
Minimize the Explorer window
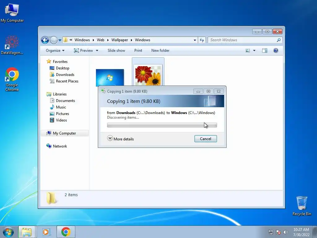[x=257, y=32]
